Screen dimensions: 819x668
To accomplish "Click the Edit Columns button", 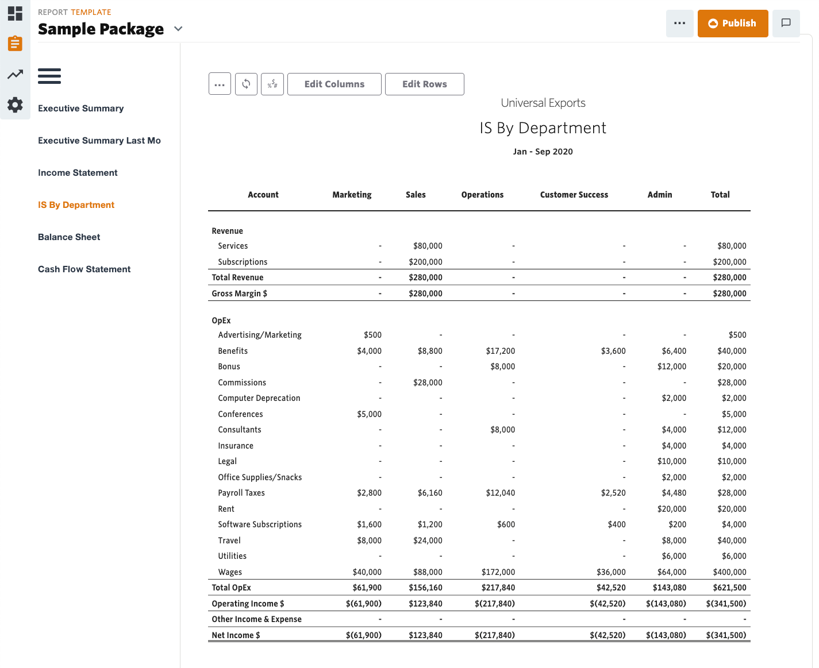I will click(x=334, y=84).
